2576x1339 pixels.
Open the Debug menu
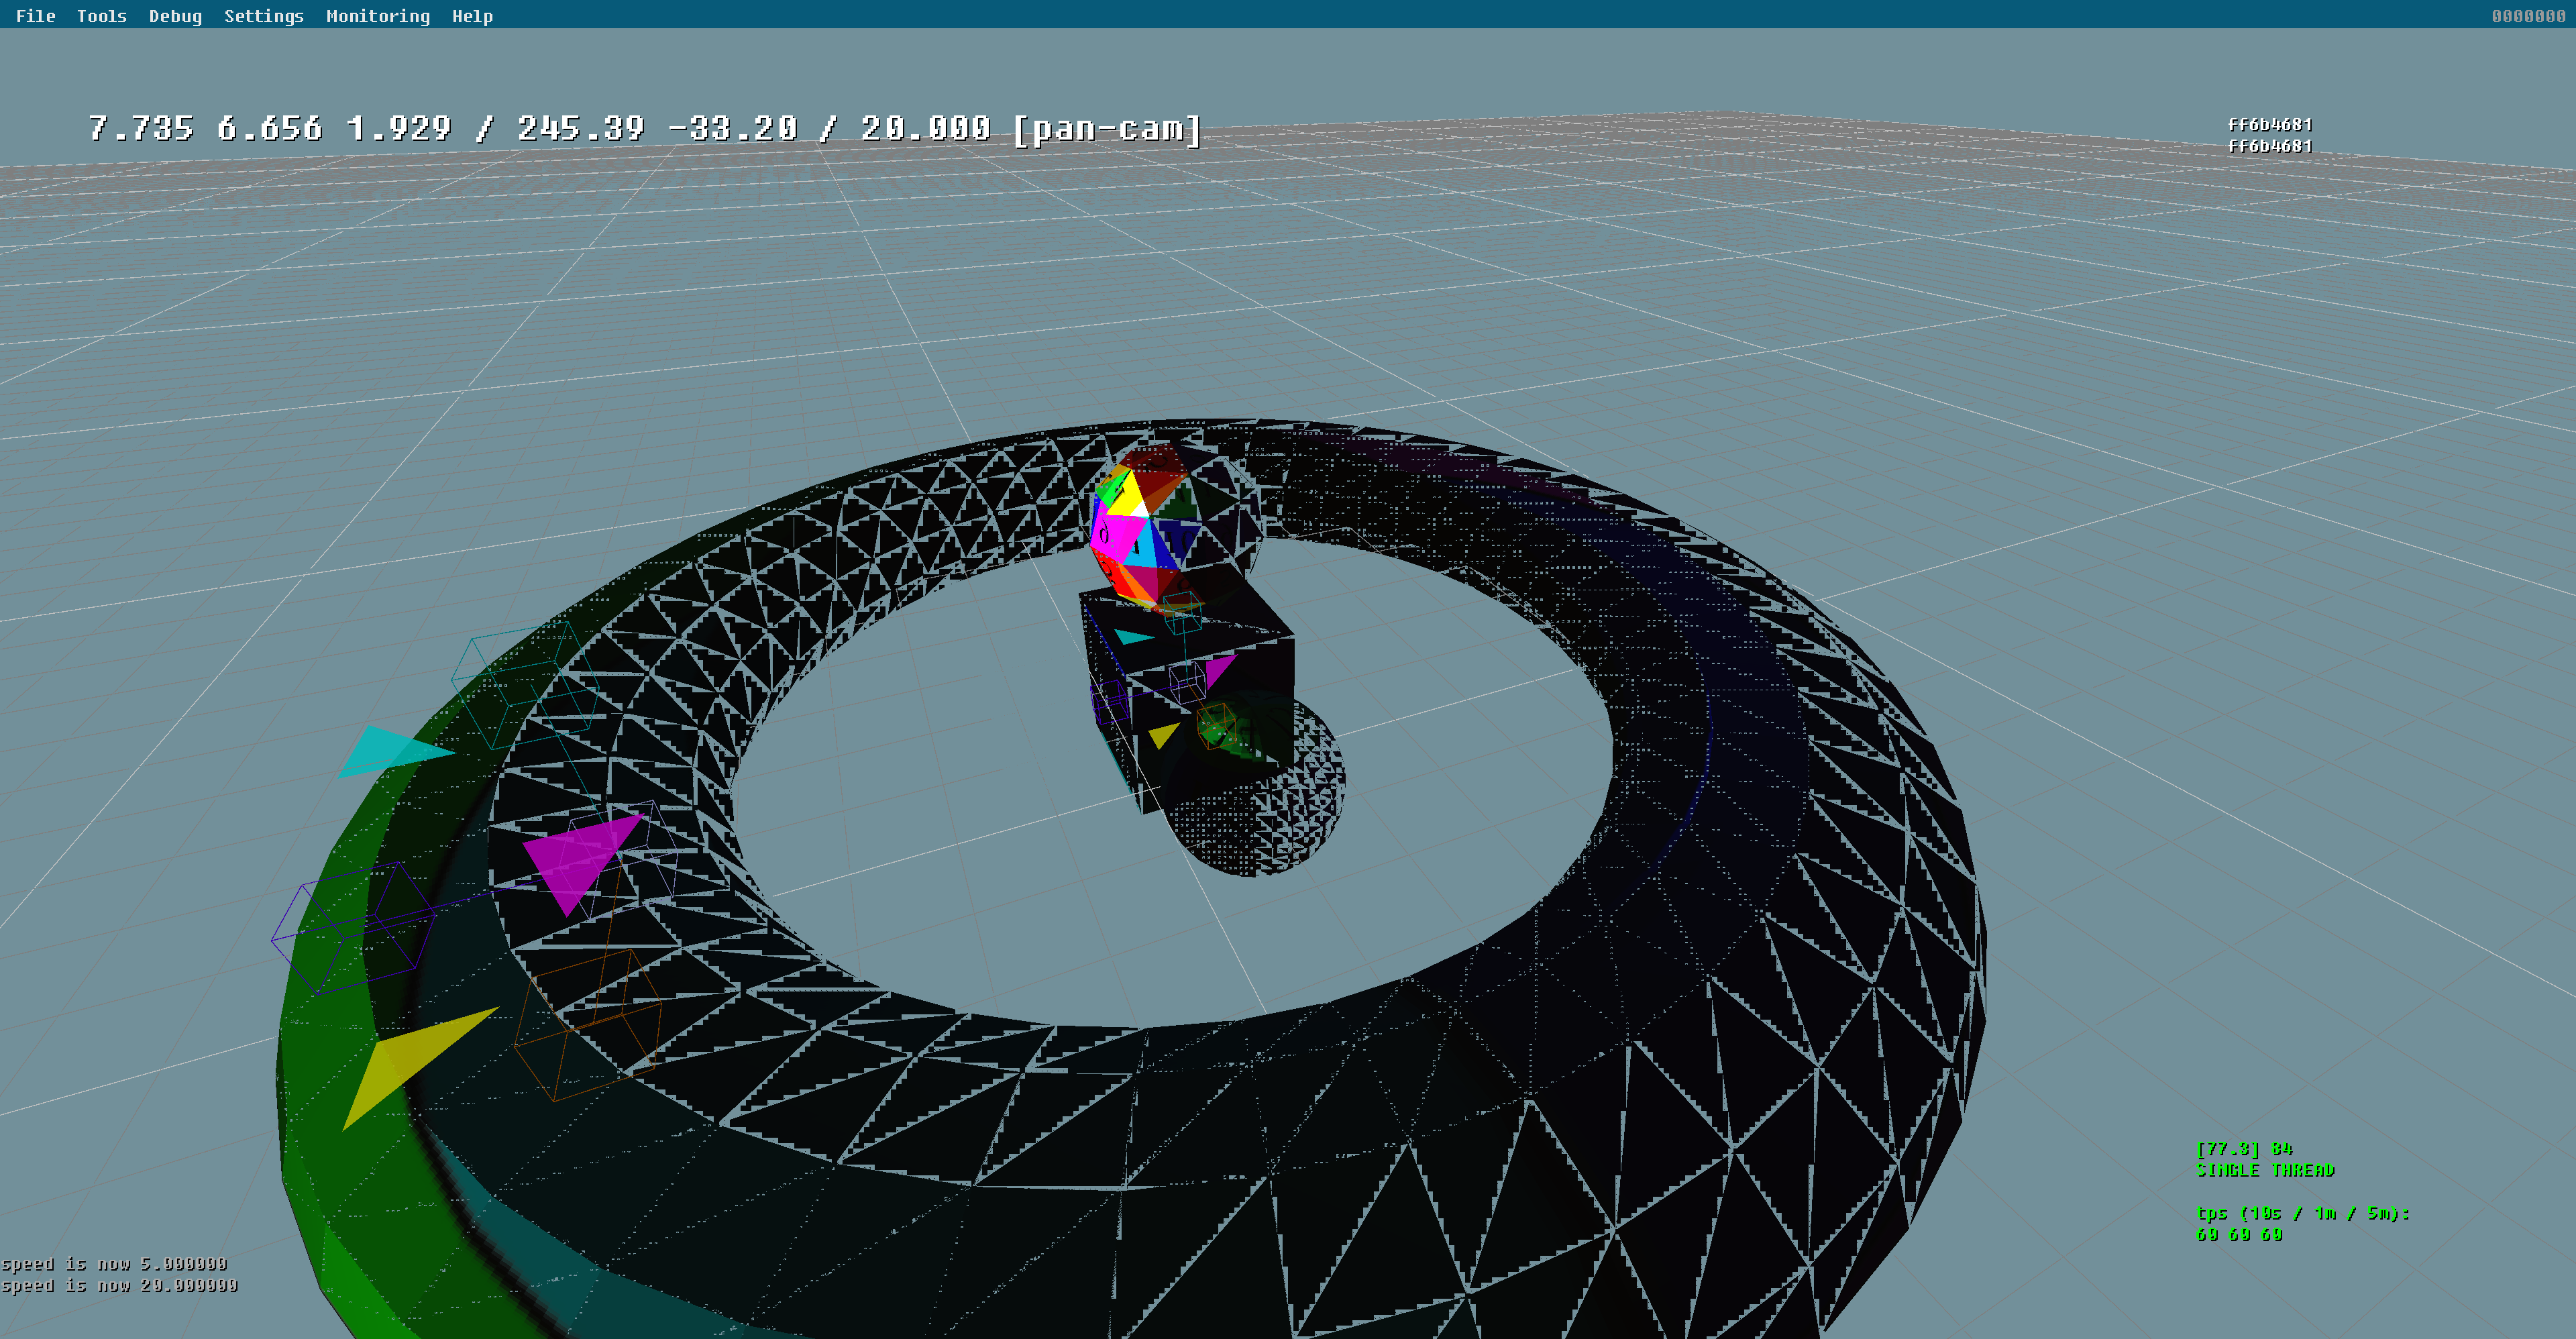[175, 16]
